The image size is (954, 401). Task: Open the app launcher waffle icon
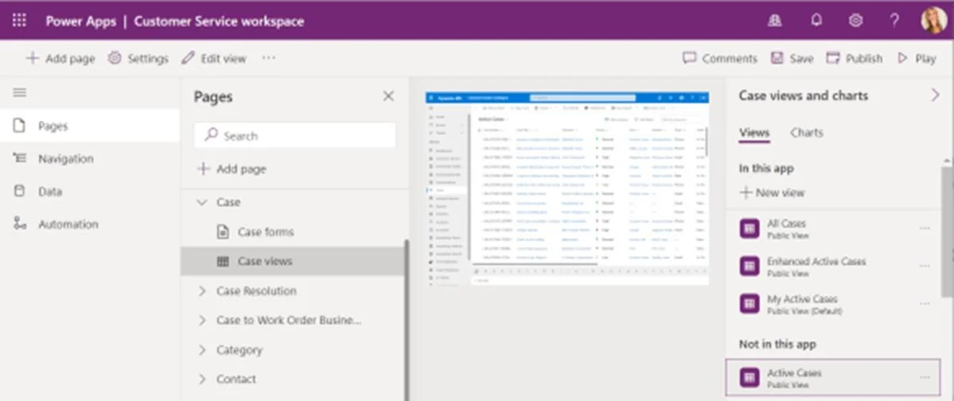tap(19, 21)
